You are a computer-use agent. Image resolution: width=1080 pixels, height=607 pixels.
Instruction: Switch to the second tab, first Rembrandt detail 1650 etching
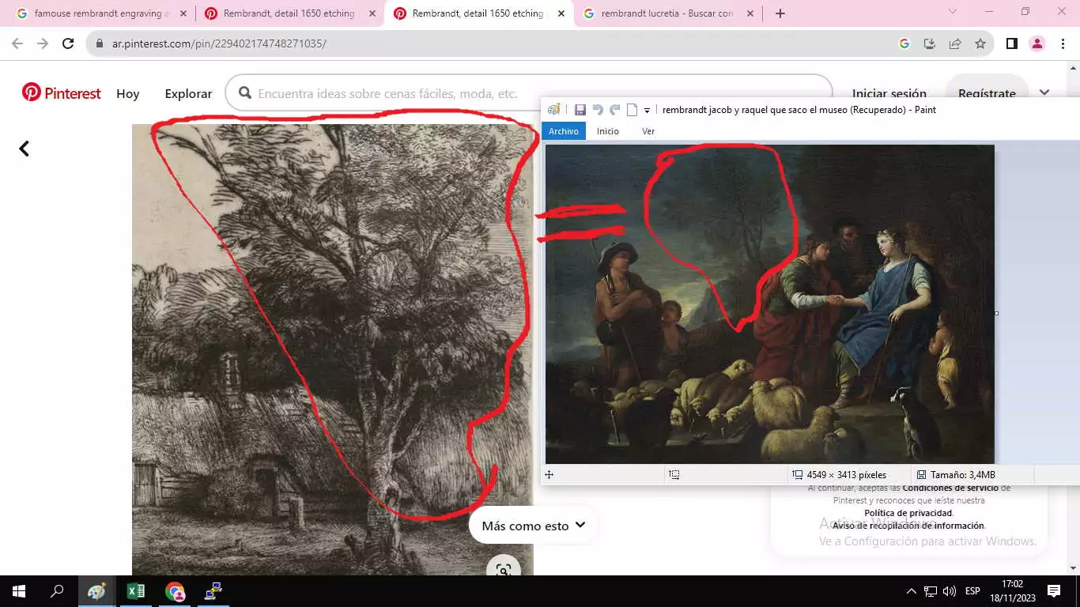click(289, 13)
